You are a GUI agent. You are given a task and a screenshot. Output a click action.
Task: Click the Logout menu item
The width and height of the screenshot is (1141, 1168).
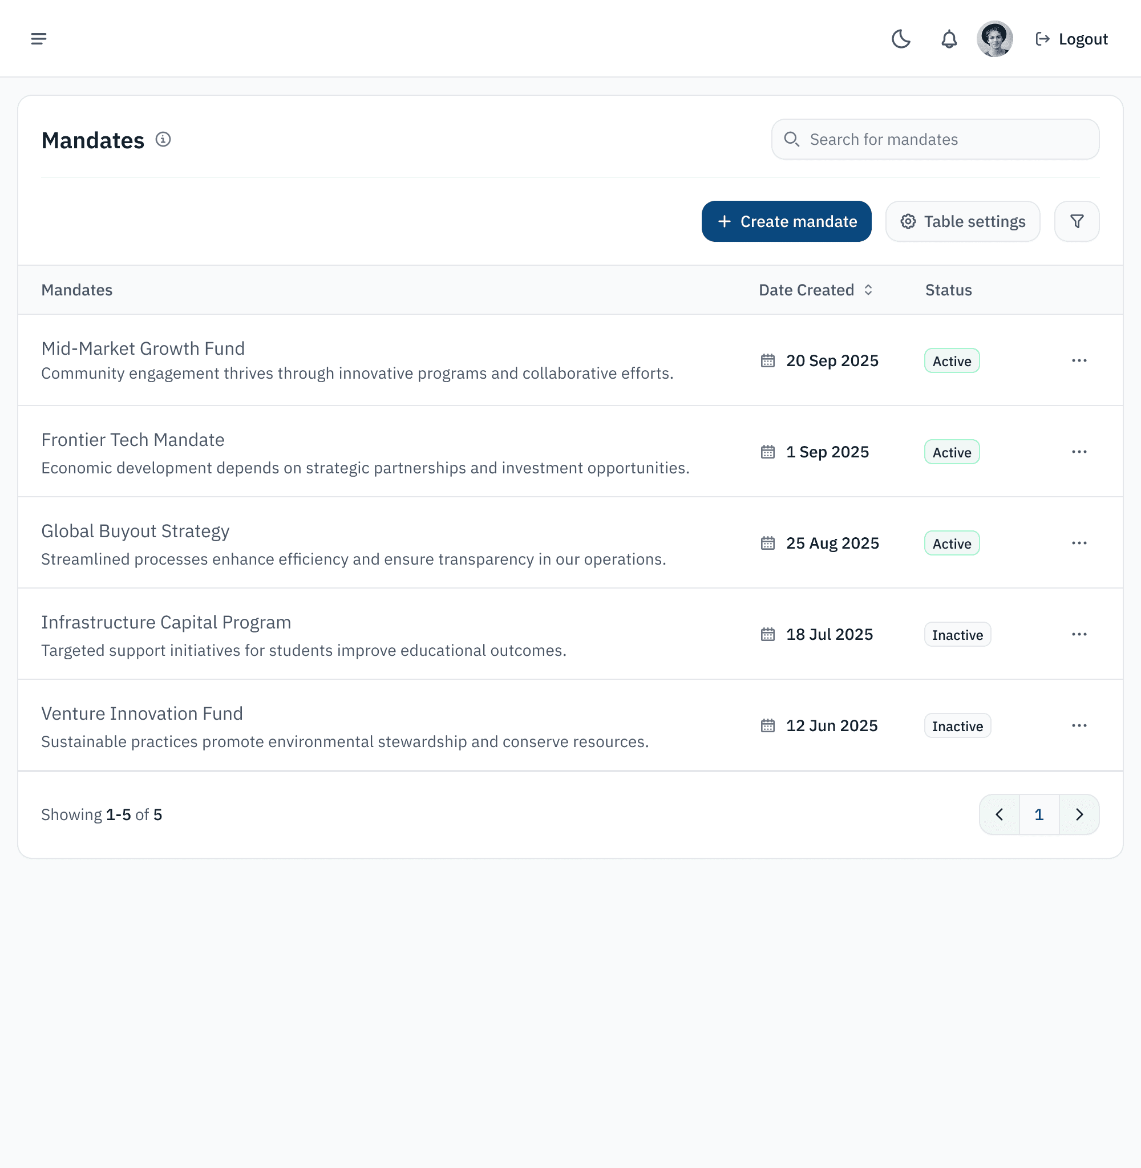tap(1071, 38)
